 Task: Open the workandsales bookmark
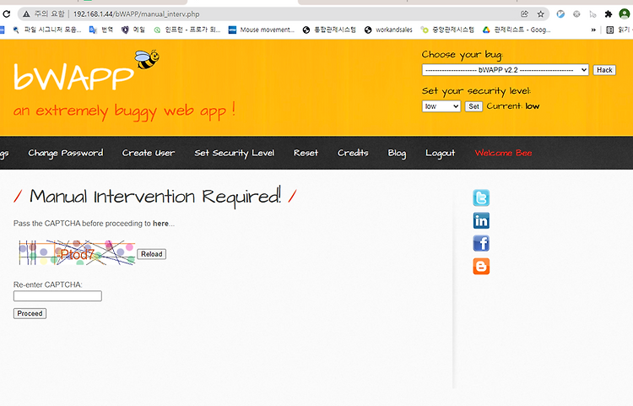click(x=388, y=30)
